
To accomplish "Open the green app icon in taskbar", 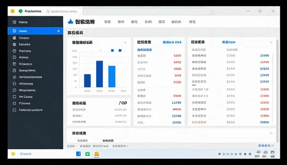I will pyautogui.click(x=87, y=154).
